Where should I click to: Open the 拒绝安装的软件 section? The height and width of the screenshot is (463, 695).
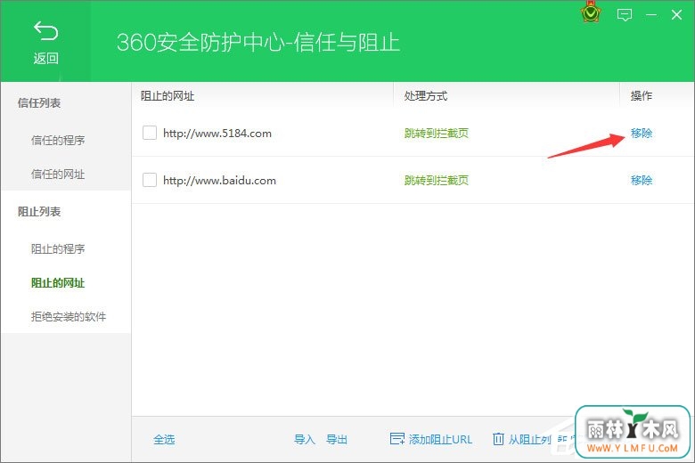tap(69, 316)
